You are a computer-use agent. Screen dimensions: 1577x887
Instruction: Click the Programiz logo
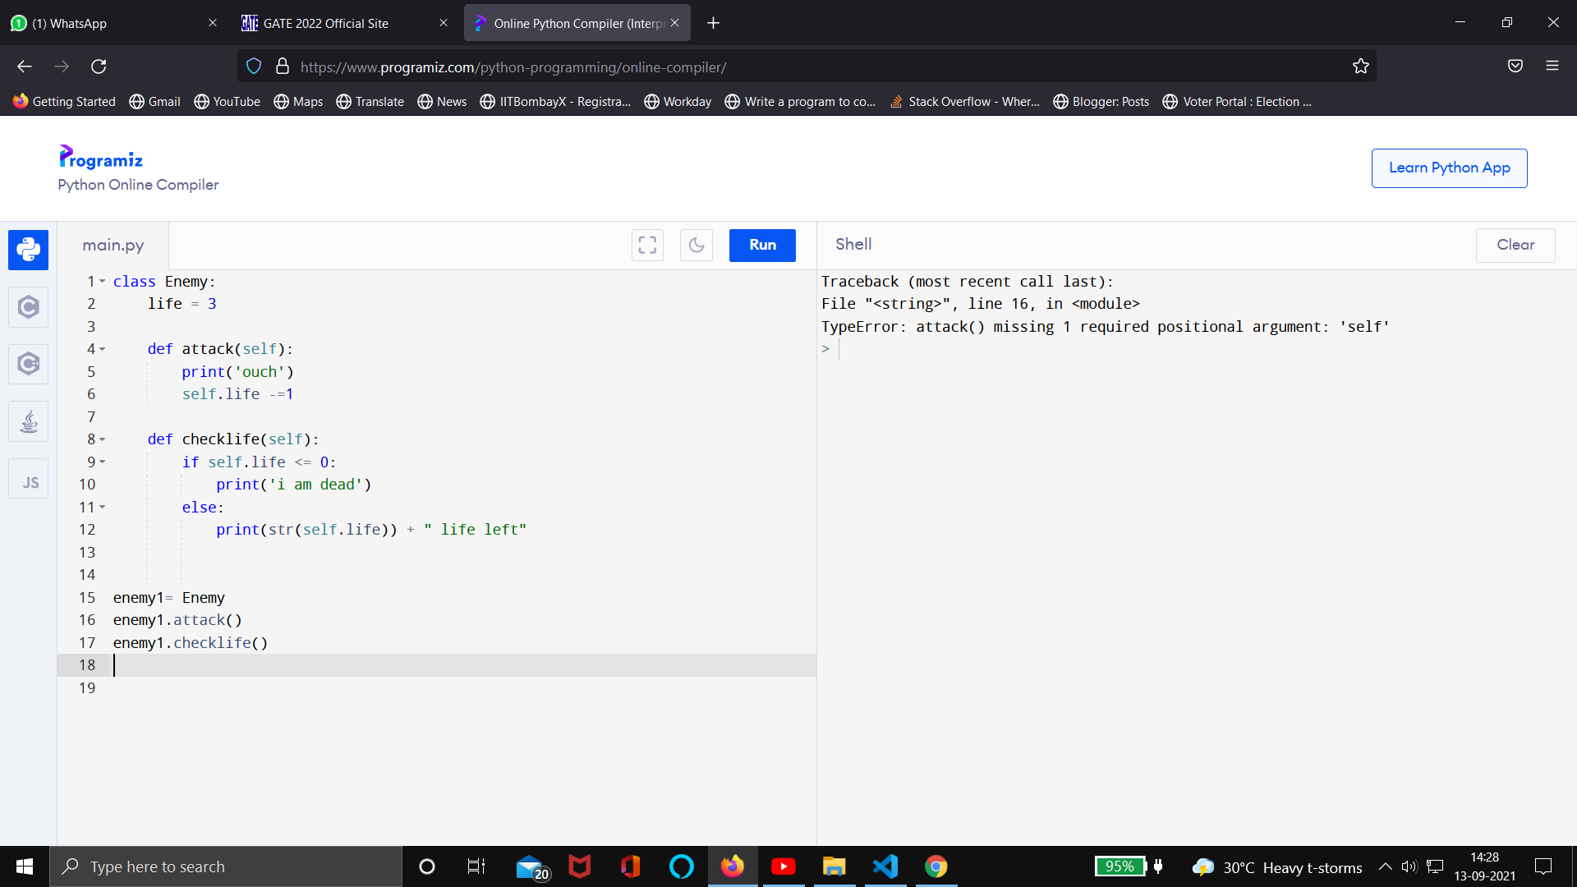coord(101,157)
